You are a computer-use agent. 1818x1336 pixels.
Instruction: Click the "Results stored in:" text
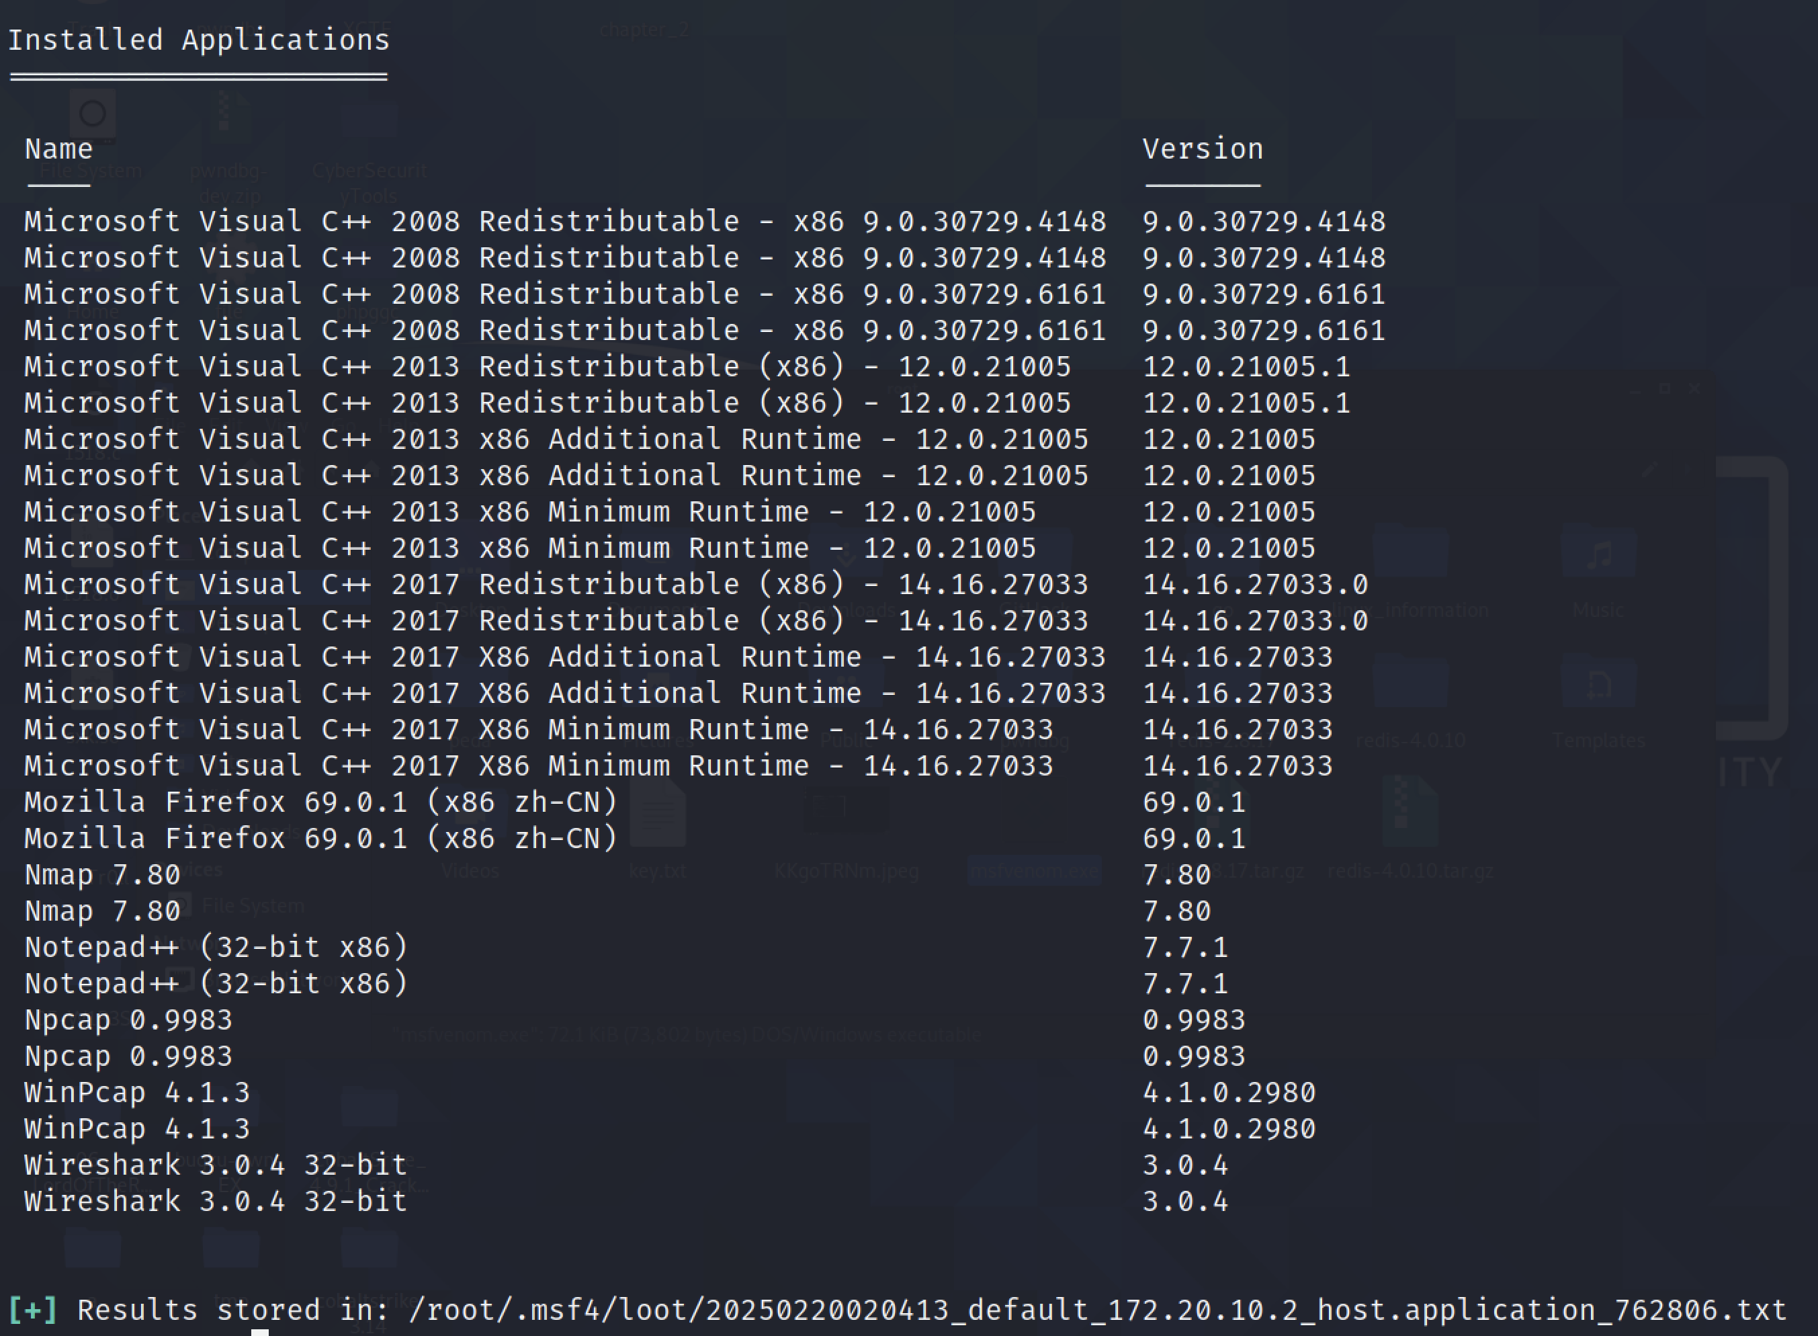232,1309
